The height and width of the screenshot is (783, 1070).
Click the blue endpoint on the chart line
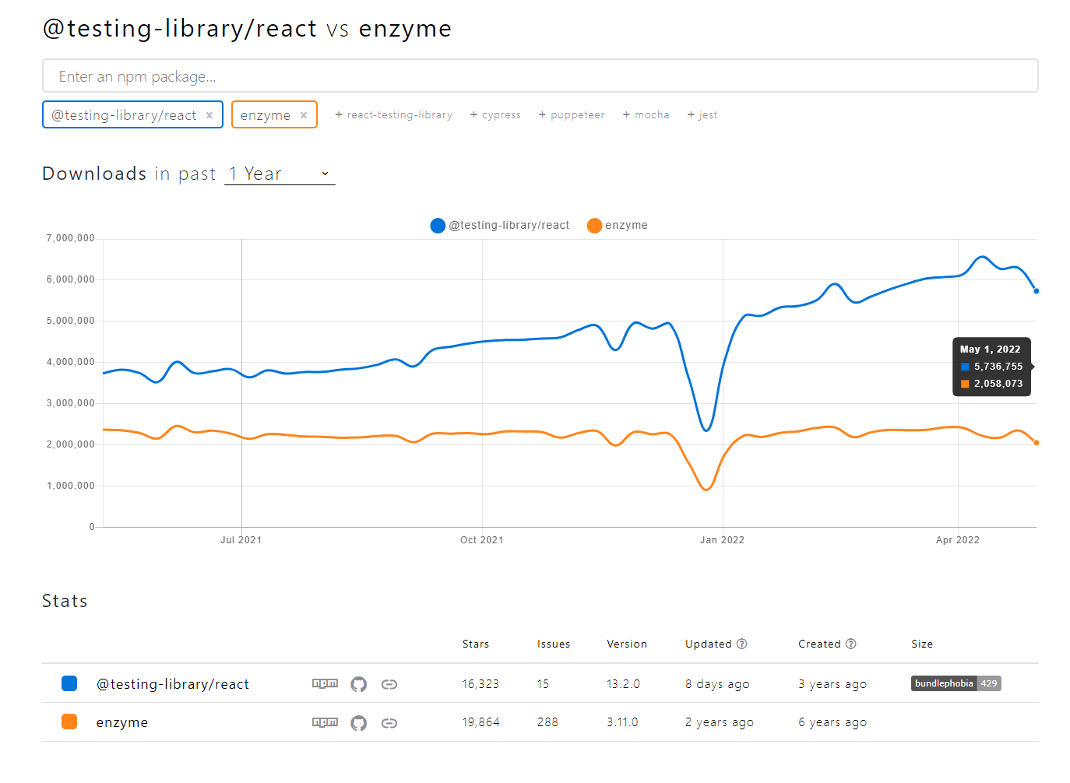1036,291
